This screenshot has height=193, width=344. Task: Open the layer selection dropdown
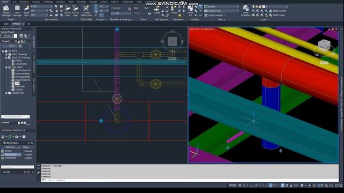270,6
